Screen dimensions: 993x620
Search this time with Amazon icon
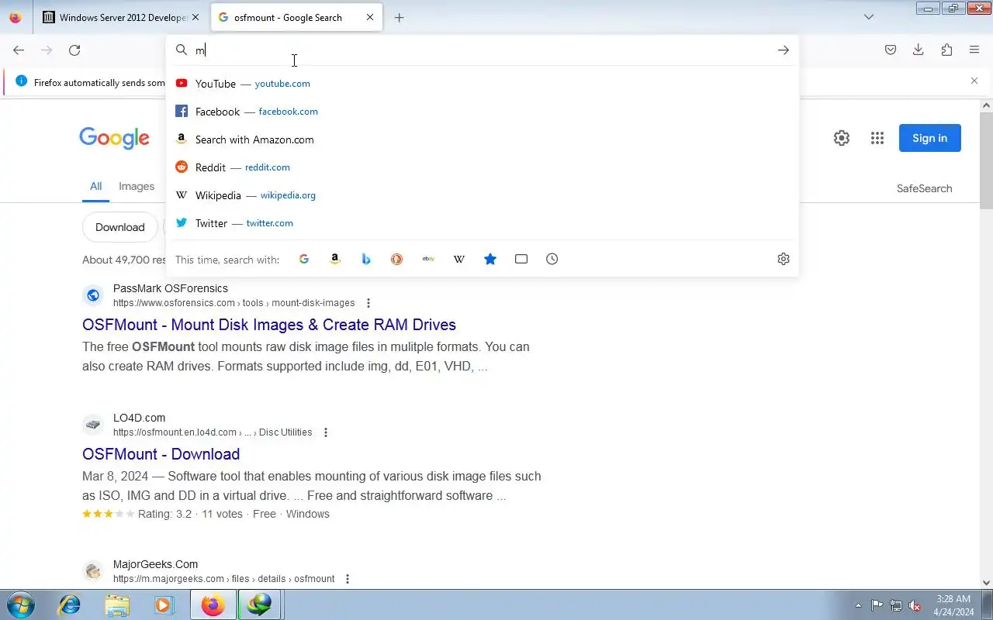(335, 259)
